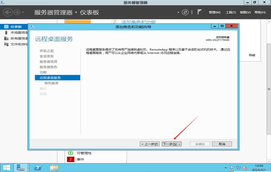This screenshot has width=271, height=172.
Task: Go to 开始之前 wizard step
Action: (47, 51)
